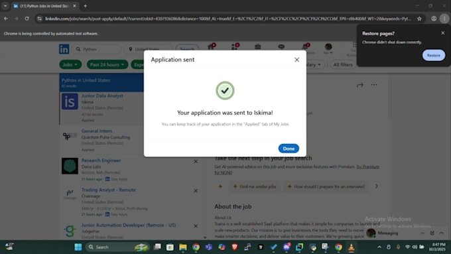This screenshot has width=451, height=254.
Task: Open the job more options ellipsis
Action: [374, 85]
